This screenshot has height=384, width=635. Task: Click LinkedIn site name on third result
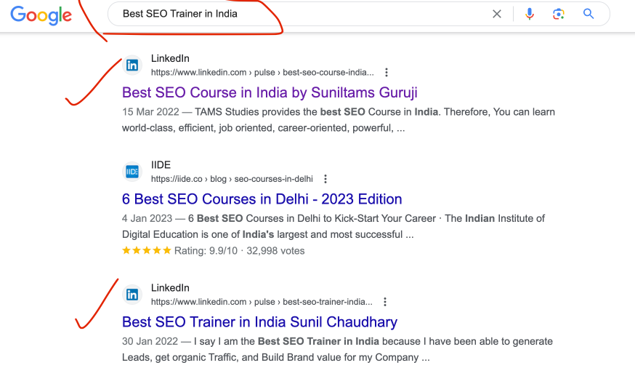pyautogui.click(x=170, y=288)
